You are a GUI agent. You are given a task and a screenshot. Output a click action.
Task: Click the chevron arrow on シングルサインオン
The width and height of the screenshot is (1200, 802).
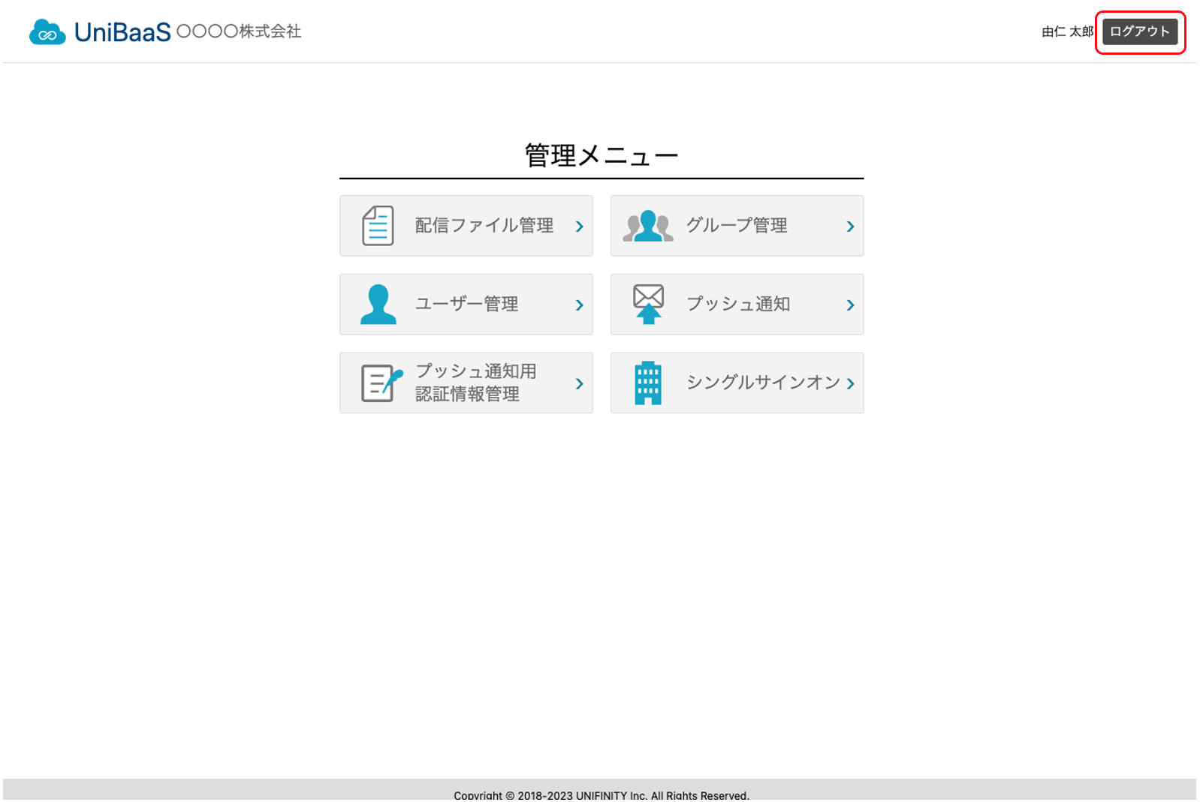(850, 384)
